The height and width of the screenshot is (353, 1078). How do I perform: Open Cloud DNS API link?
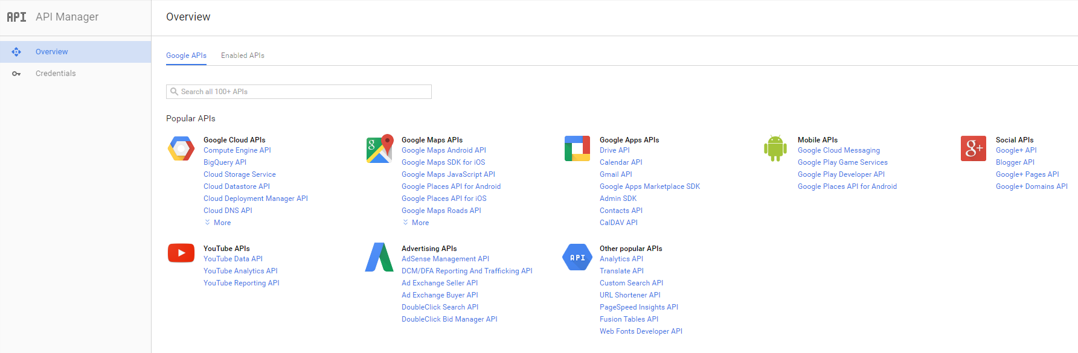pos(228,211)
